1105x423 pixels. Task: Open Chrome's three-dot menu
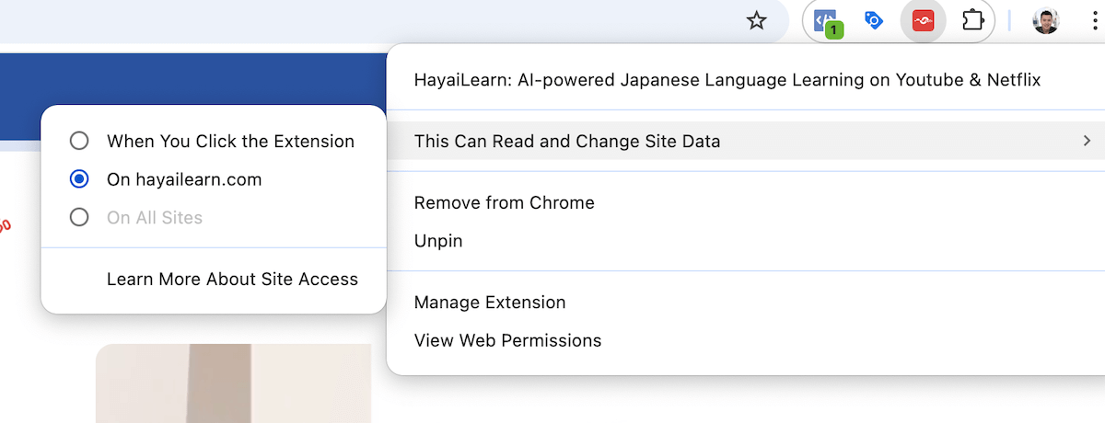[x=1093, y=21]
